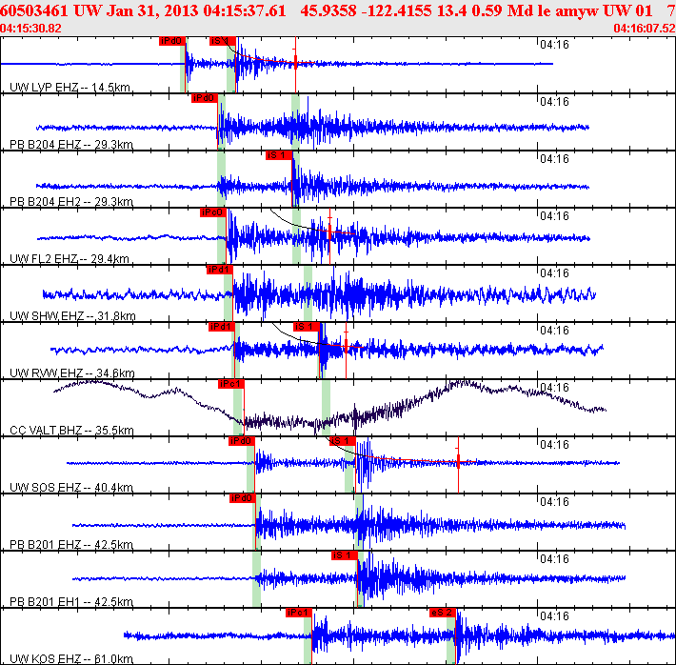Click the red coda duration marker on FL2 trace

coord(329,232)
